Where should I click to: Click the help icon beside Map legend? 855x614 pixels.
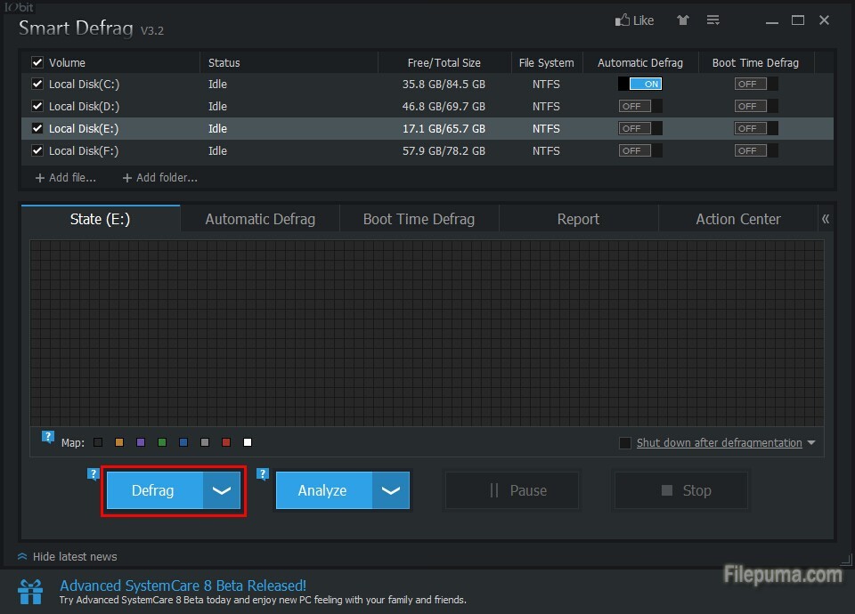point(48,437)
